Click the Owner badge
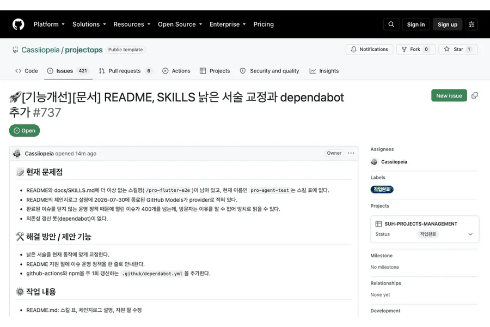The height and width of the screenshot is (327, 490). (x=334, y=153)
